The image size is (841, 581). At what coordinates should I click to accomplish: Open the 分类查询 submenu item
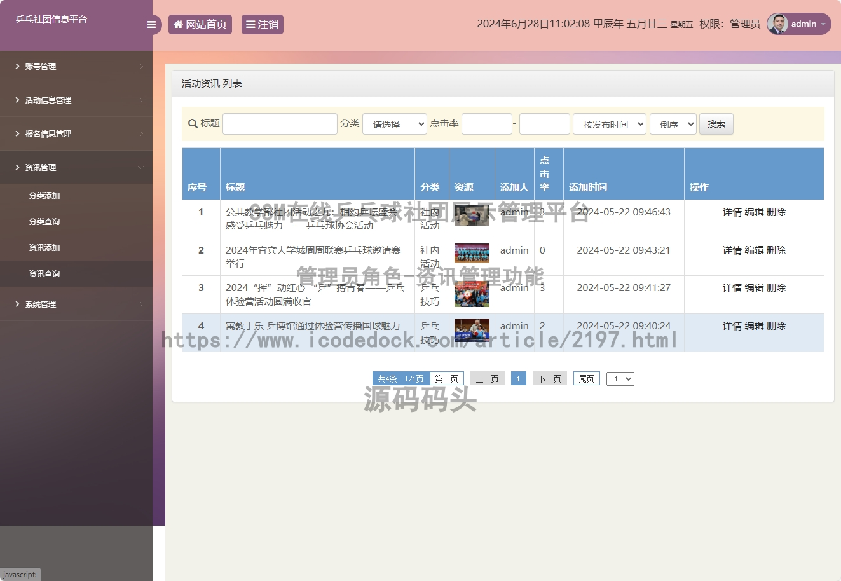(44, 222)
